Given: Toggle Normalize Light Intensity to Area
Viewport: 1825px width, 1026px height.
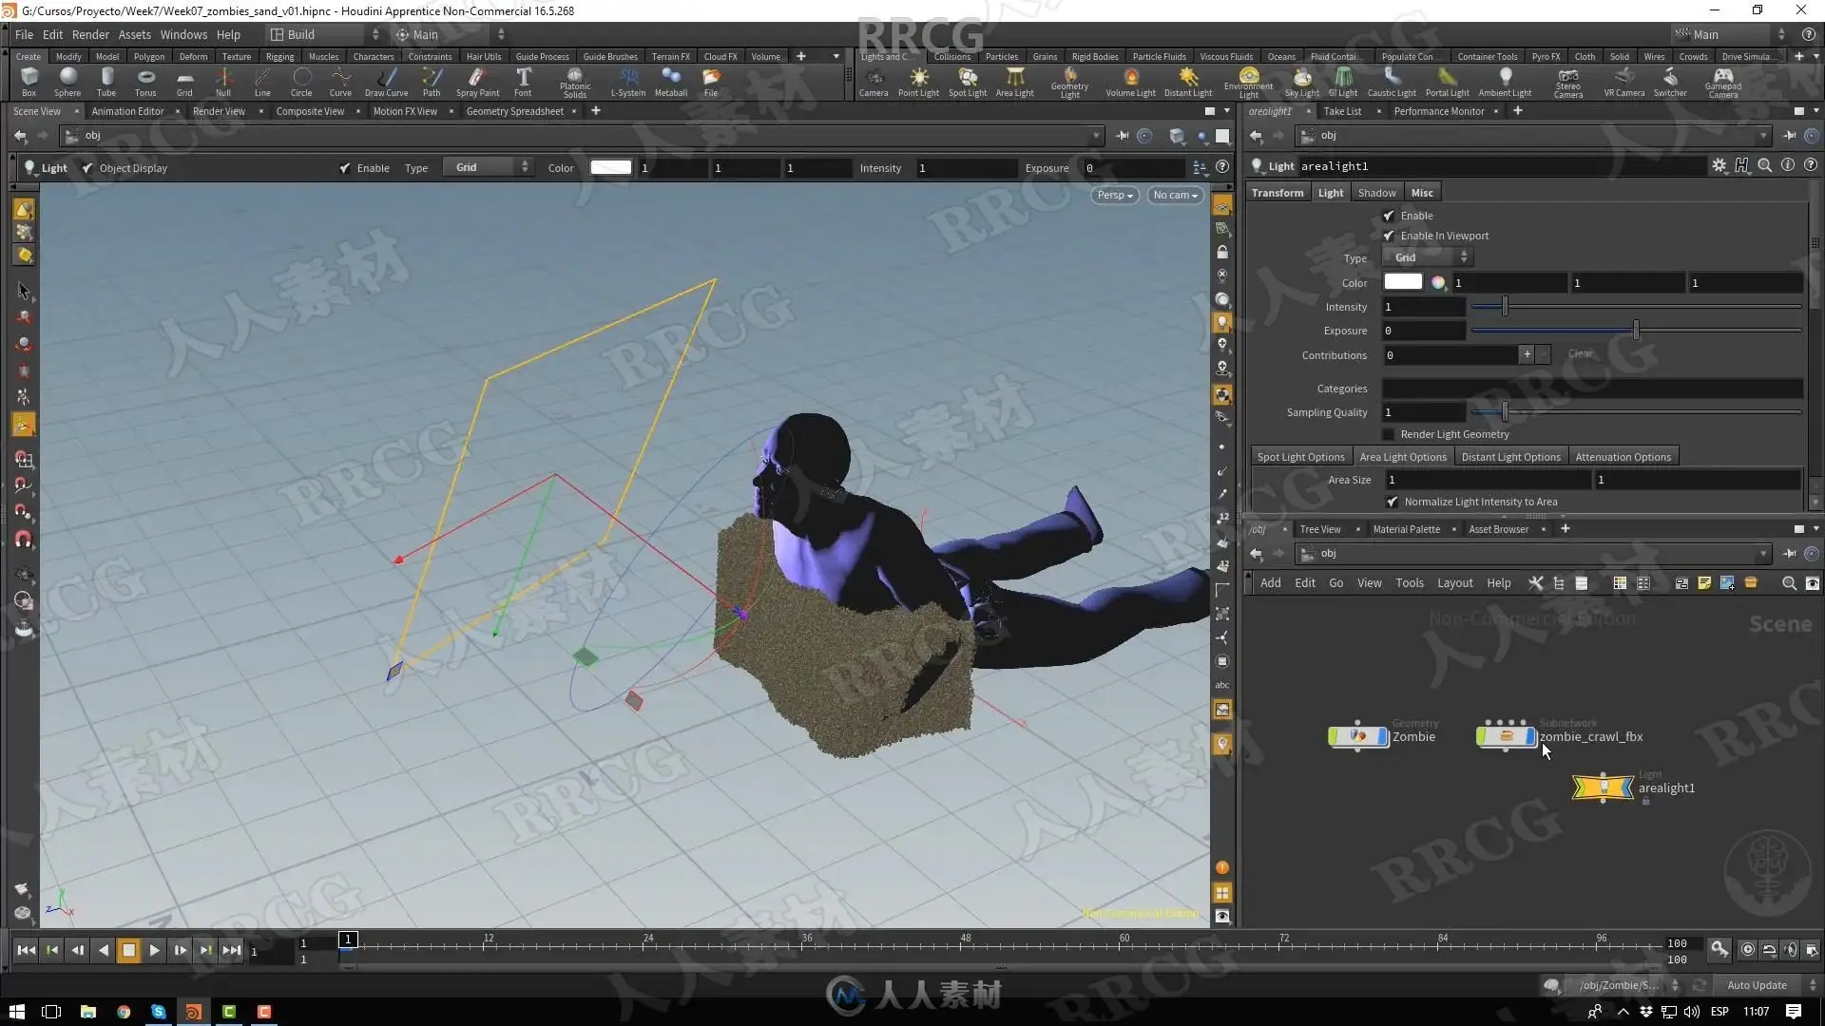Looking at the screenshot, I should 1393,502.
